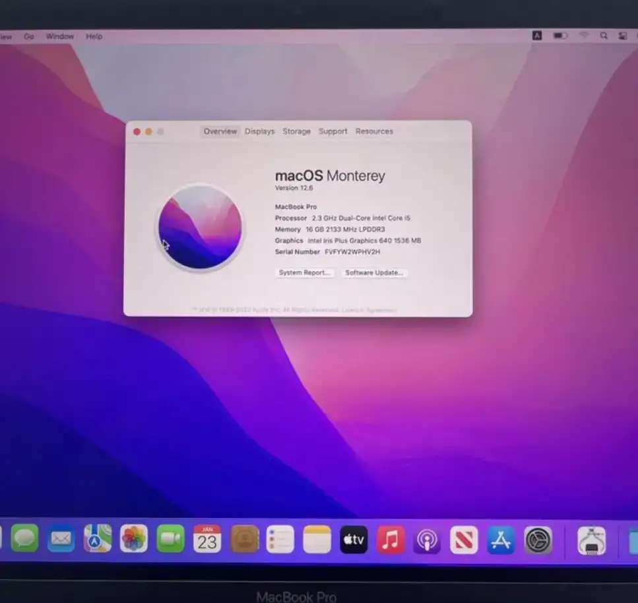Click the input source menu bar icon
The image size is (638, 603).
pos(537,36)
